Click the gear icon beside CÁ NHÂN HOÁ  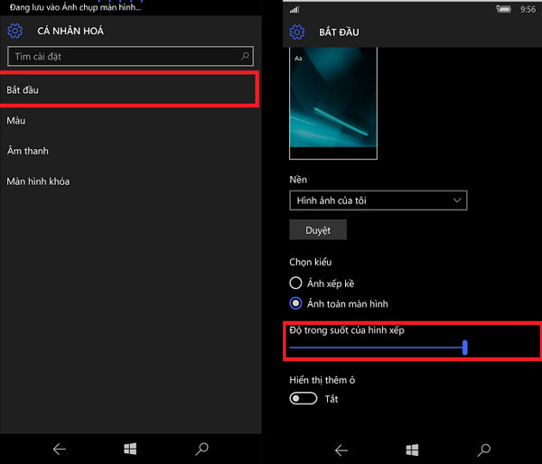point(15,31)
